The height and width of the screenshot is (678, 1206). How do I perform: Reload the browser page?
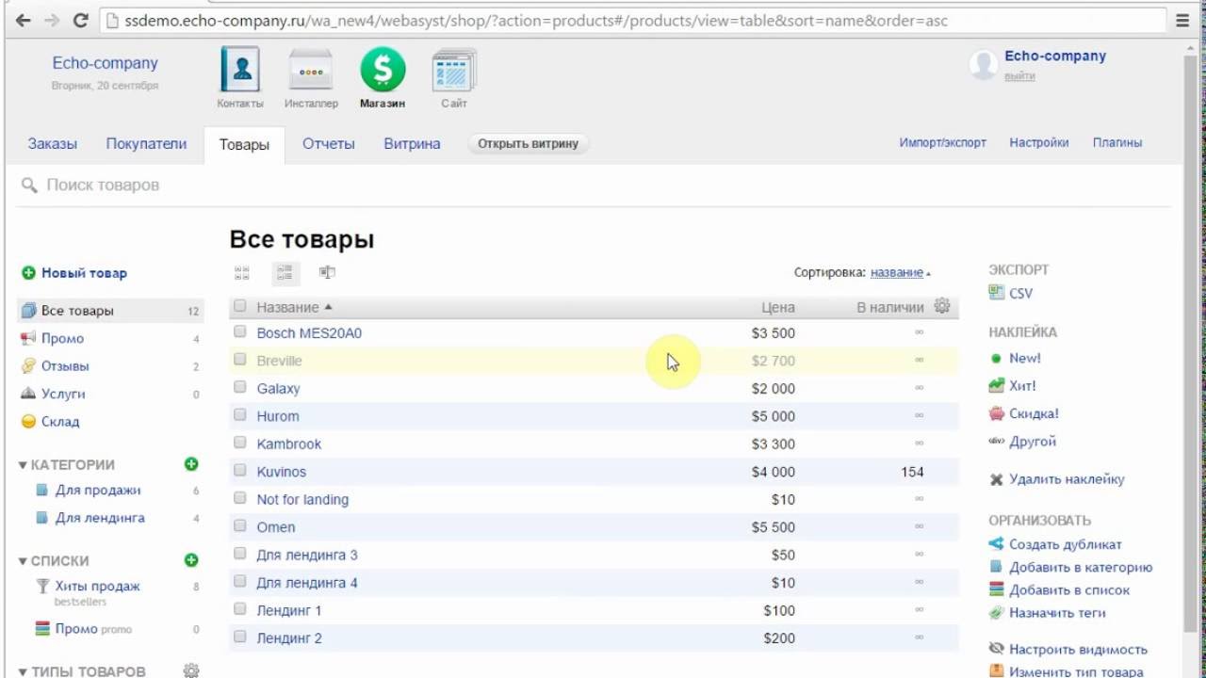(x=80, y=20)
